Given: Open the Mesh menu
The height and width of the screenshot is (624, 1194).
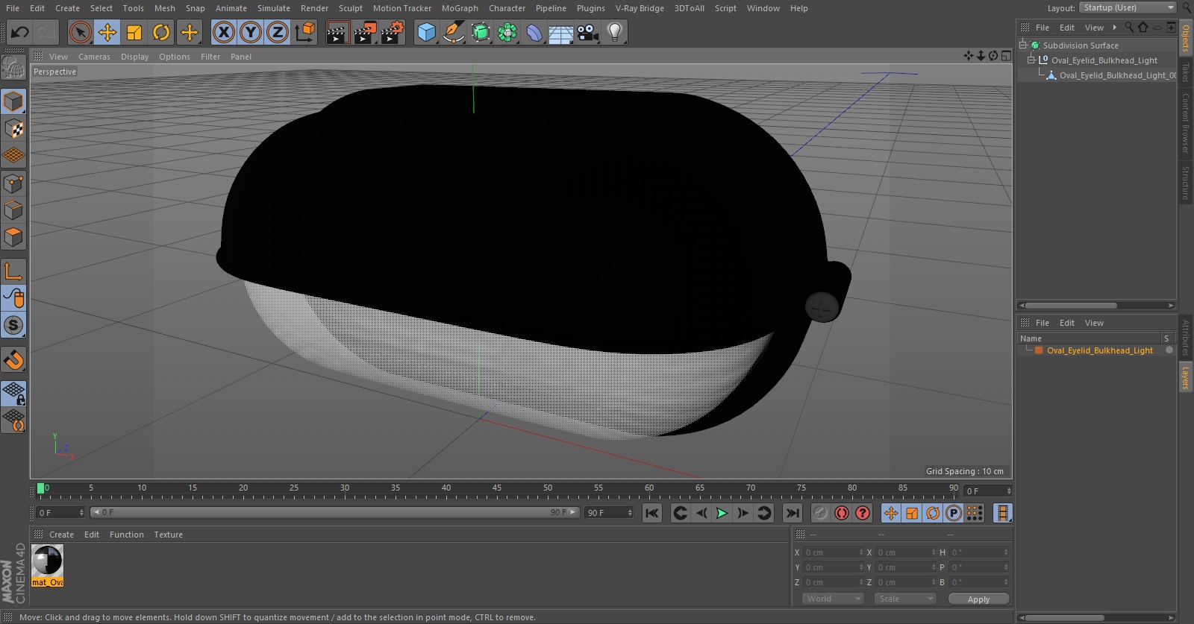Looking at the screenshot, I should 165,8.
